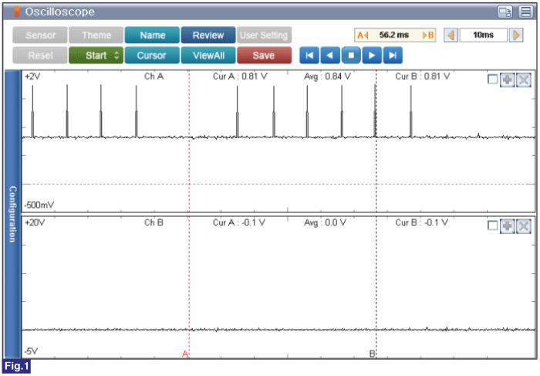Click the Ch A channel label
The image size is (540, 376).
click(x=154, y=76)
